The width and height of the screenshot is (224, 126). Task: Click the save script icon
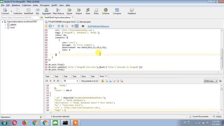[50, 26]
